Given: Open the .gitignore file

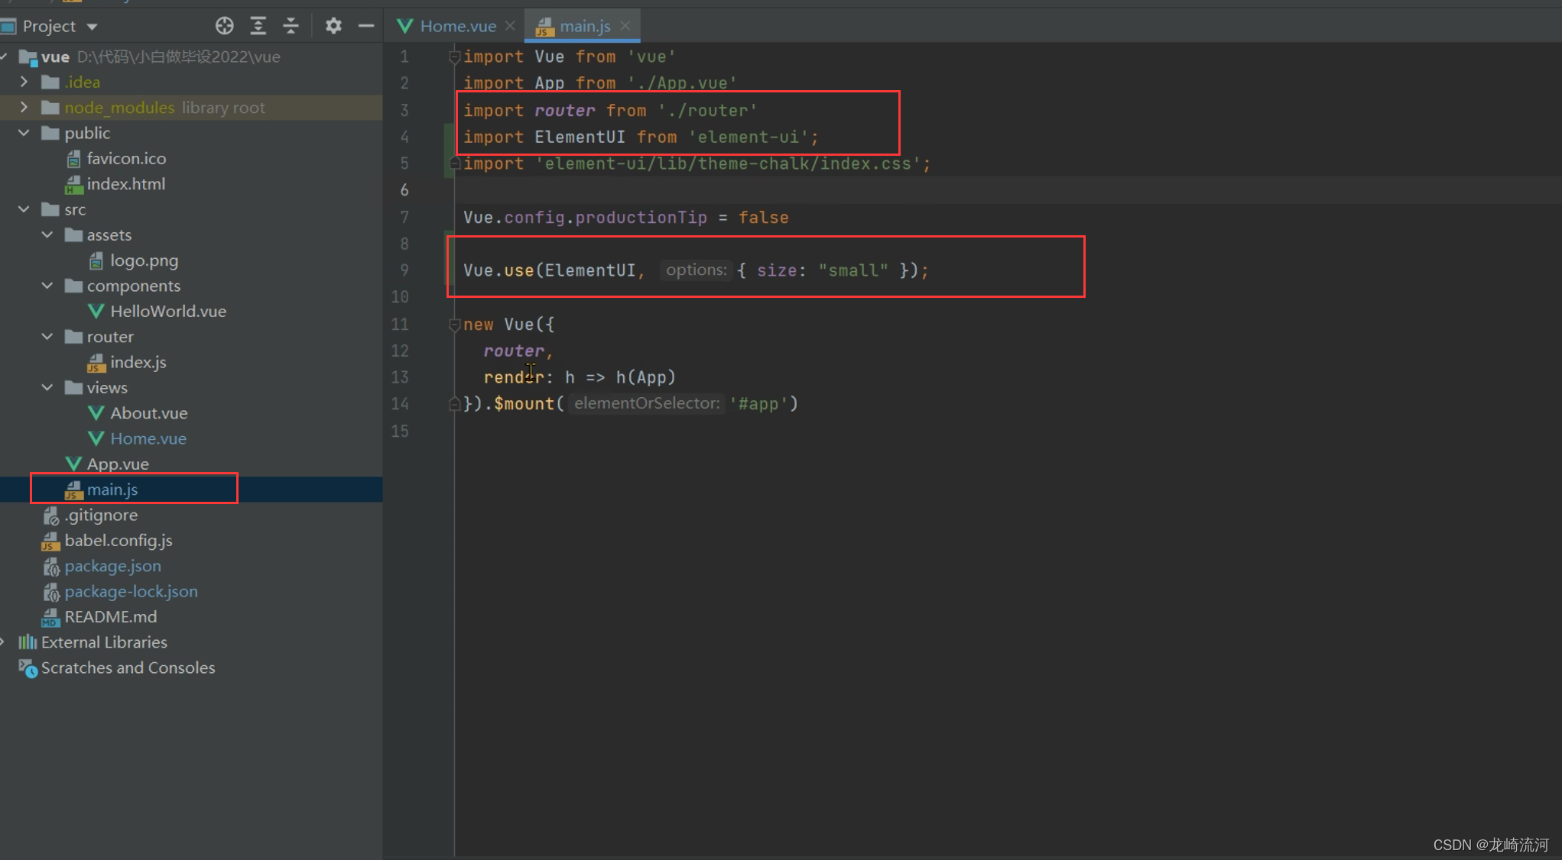Looking at the screenshot, I should point(102,515).
